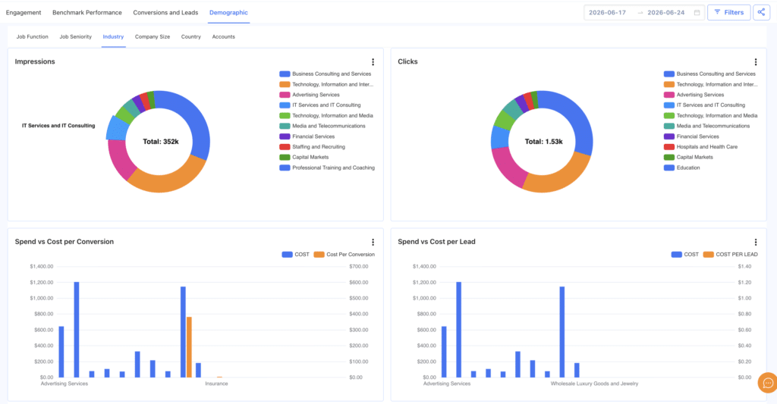Viewport: 777px width, 404px height.
Task: Open the Job Seniority sub-tab
Action: point(76,36)
